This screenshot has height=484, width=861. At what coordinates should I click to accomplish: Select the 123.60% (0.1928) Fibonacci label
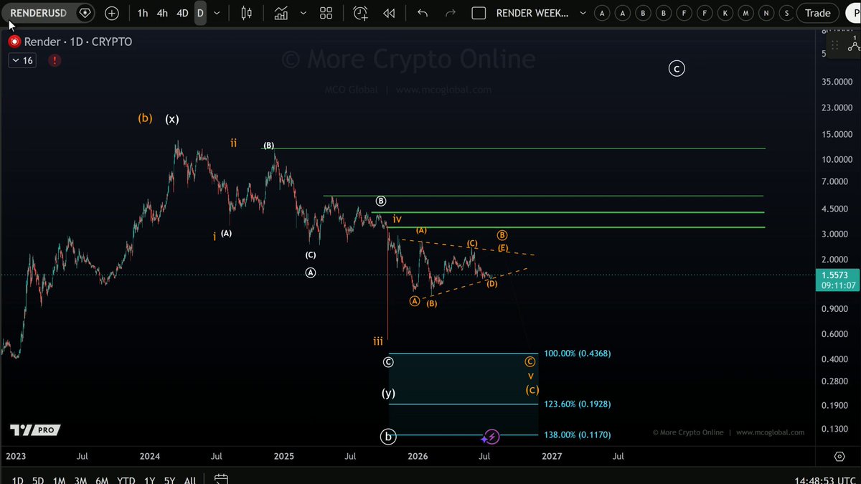[x=578, y=404]
